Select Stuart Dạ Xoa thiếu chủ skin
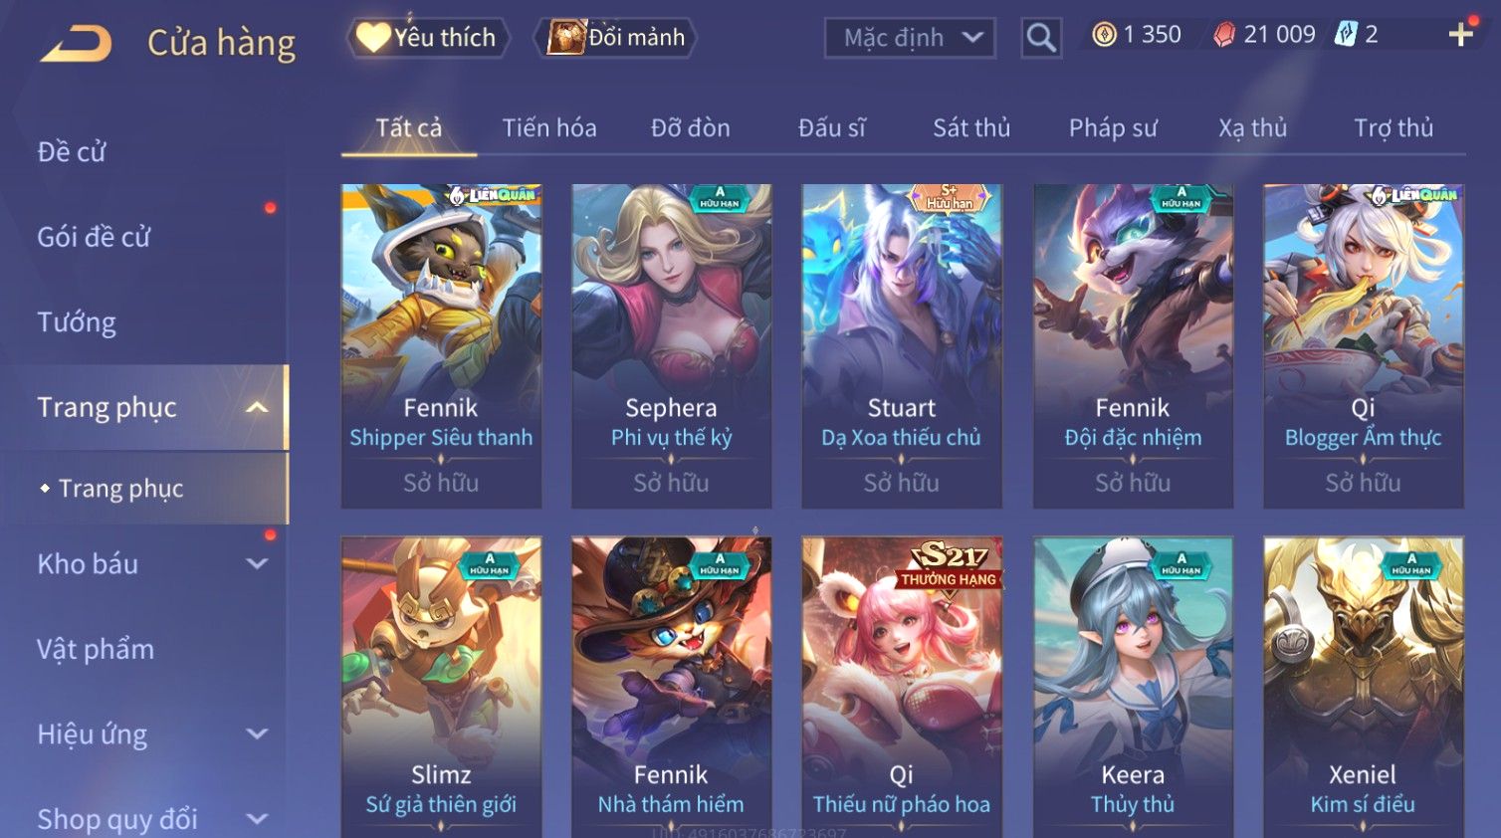The image size is (1501, 838). coord(902,345)
